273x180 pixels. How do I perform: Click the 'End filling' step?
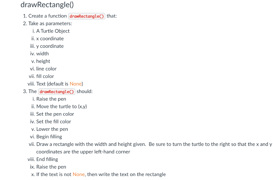pos(47,159)
